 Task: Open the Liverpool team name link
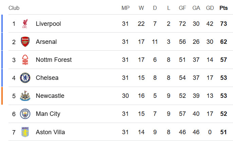click(48, 24)
